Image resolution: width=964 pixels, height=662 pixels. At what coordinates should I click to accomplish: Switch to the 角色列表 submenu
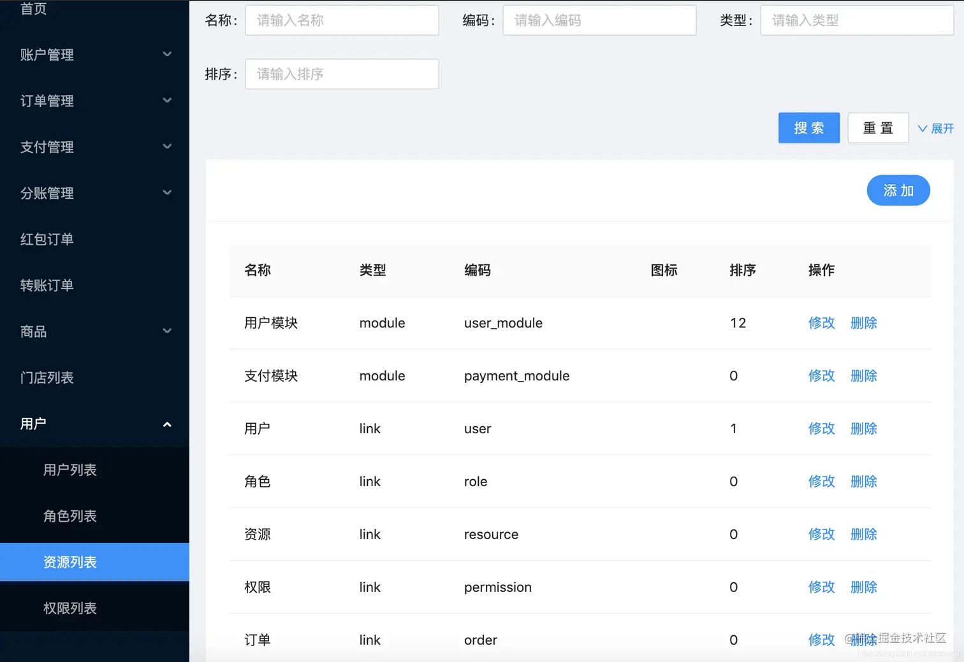pyautogui.click(x=70, y=516)
